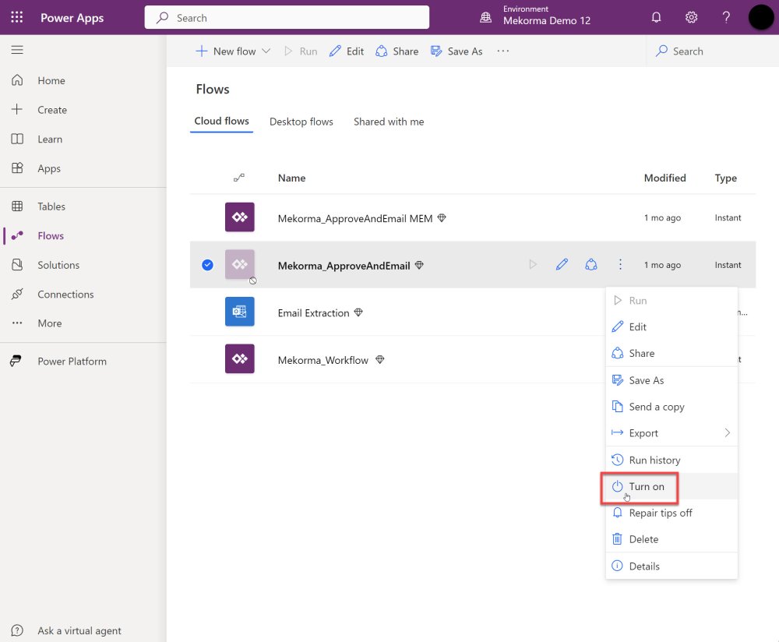Select the Cloud flows tab
The width and height of the screenshot is (779, 642).
221,122
